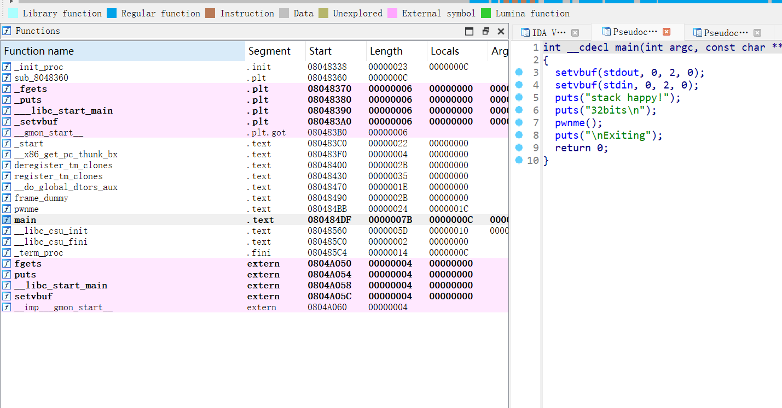
Task: Click the icon on the __libc_csu_init row
Action: click(x=7, y=231)
